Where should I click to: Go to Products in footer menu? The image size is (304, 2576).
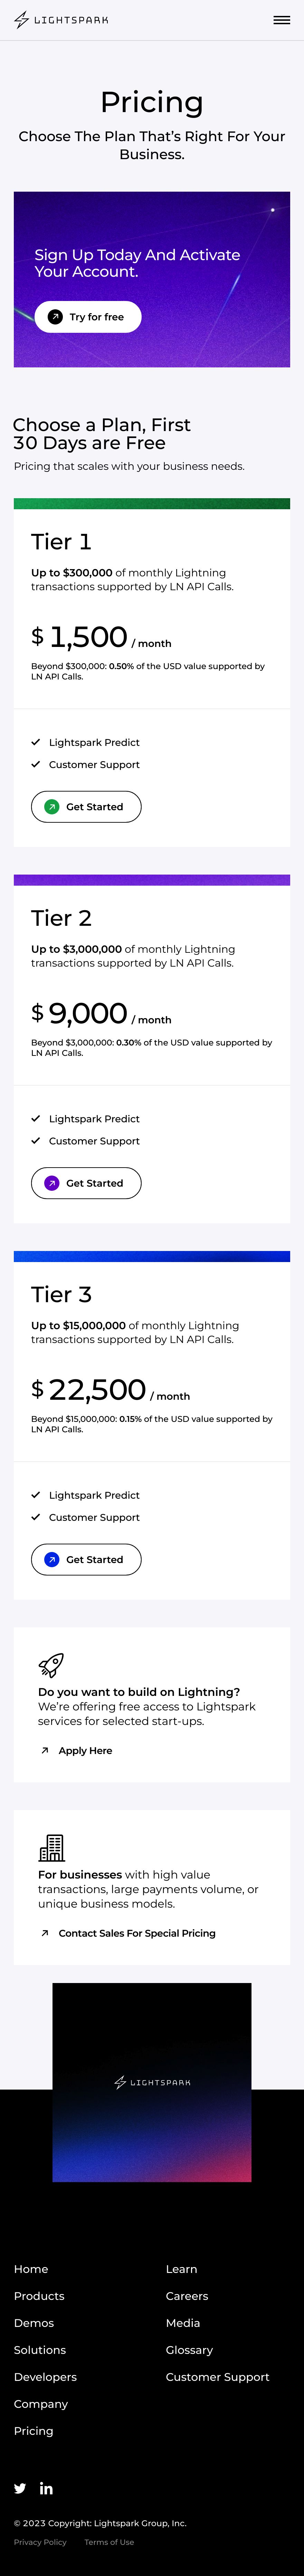click(x=39, y=2296)
